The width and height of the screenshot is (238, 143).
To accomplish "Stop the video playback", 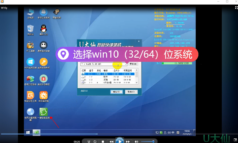I will tap(103, 142).
